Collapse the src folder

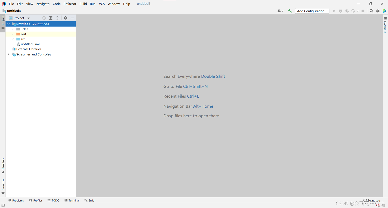(13, 39)
